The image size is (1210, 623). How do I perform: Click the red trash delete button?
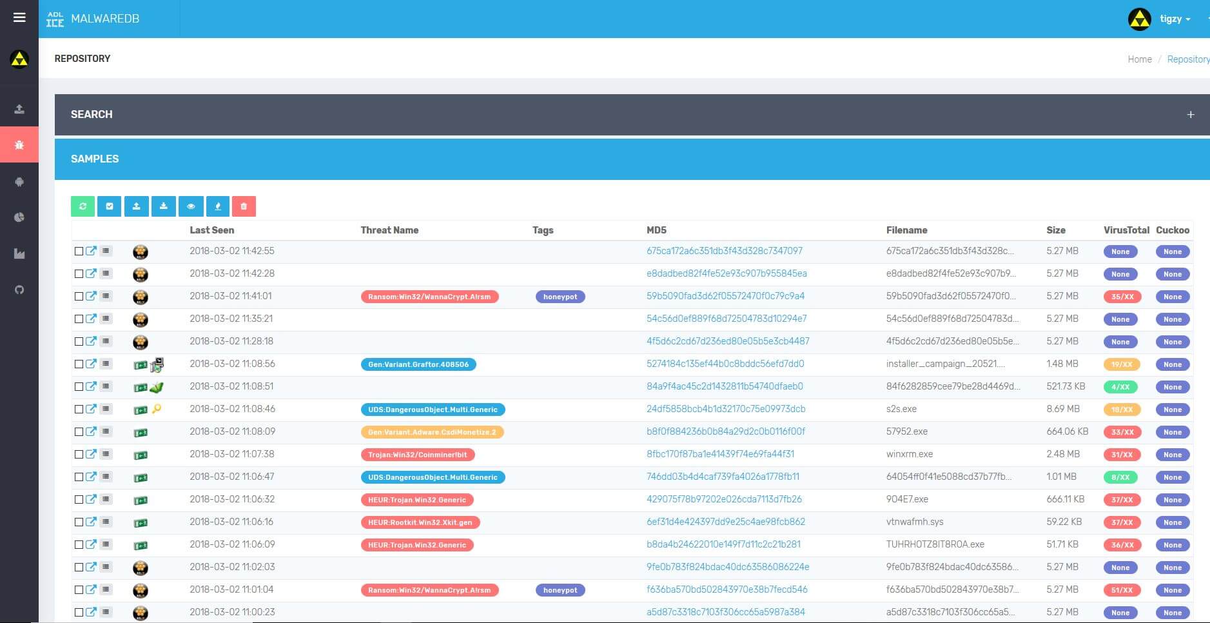pos(244,206)
